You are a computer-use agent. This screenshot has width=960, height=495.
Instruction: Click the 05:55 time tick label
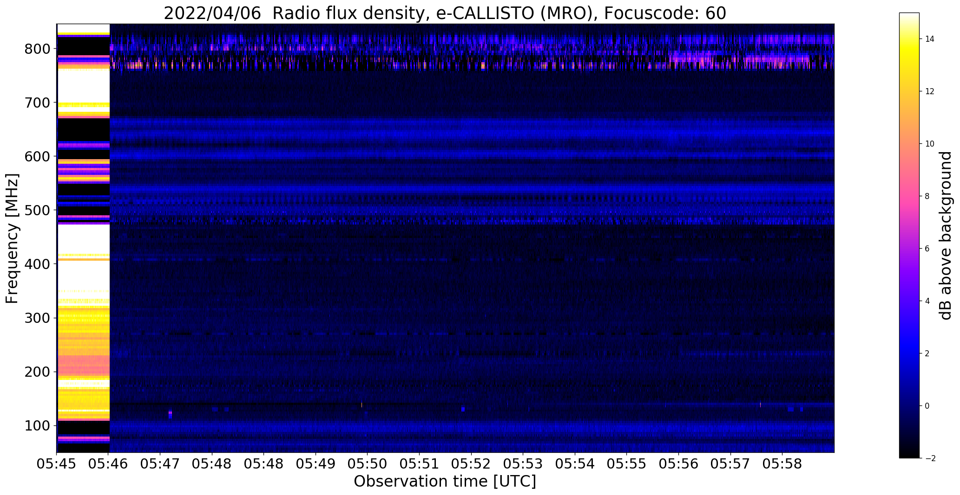[x=627, y=464]
